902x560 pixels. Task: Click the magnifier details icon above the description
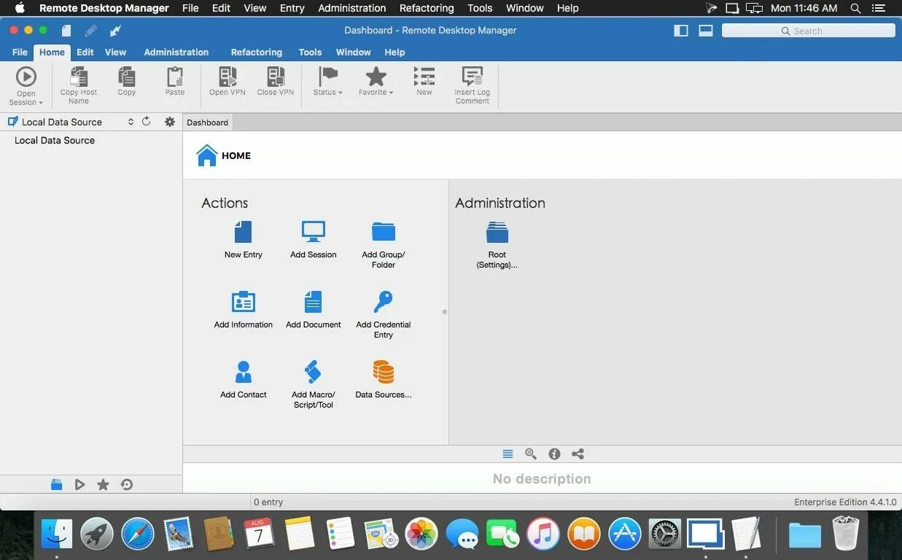coord(531,454)
